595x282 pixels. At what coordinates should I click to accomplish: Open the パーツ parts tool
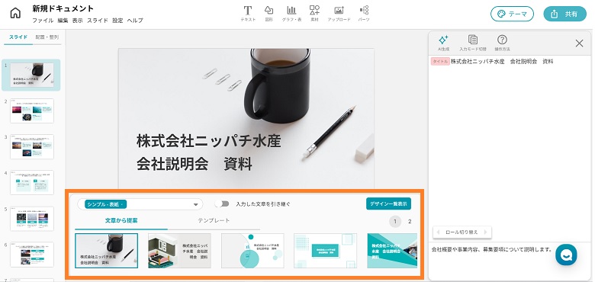click(x=364, y=14)
